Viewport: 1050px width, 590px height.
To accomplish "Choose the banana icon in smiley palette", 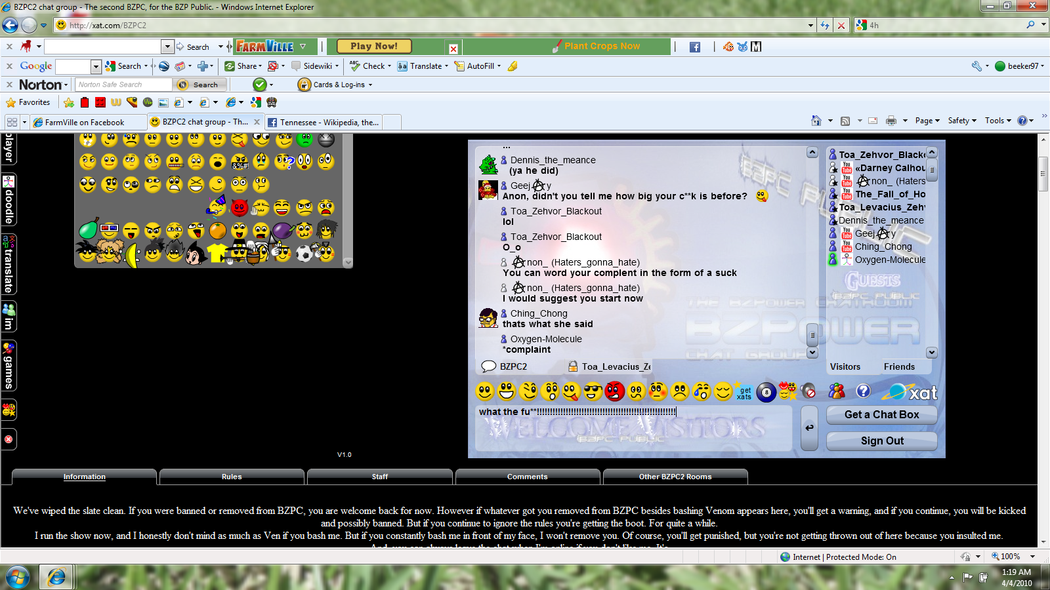I will [x=132, y=254].
